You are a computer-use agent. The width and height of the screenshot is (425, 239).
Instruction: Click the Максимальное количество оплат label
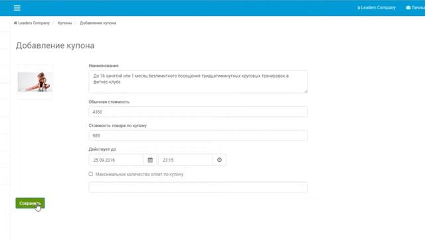tap(139, 174)
